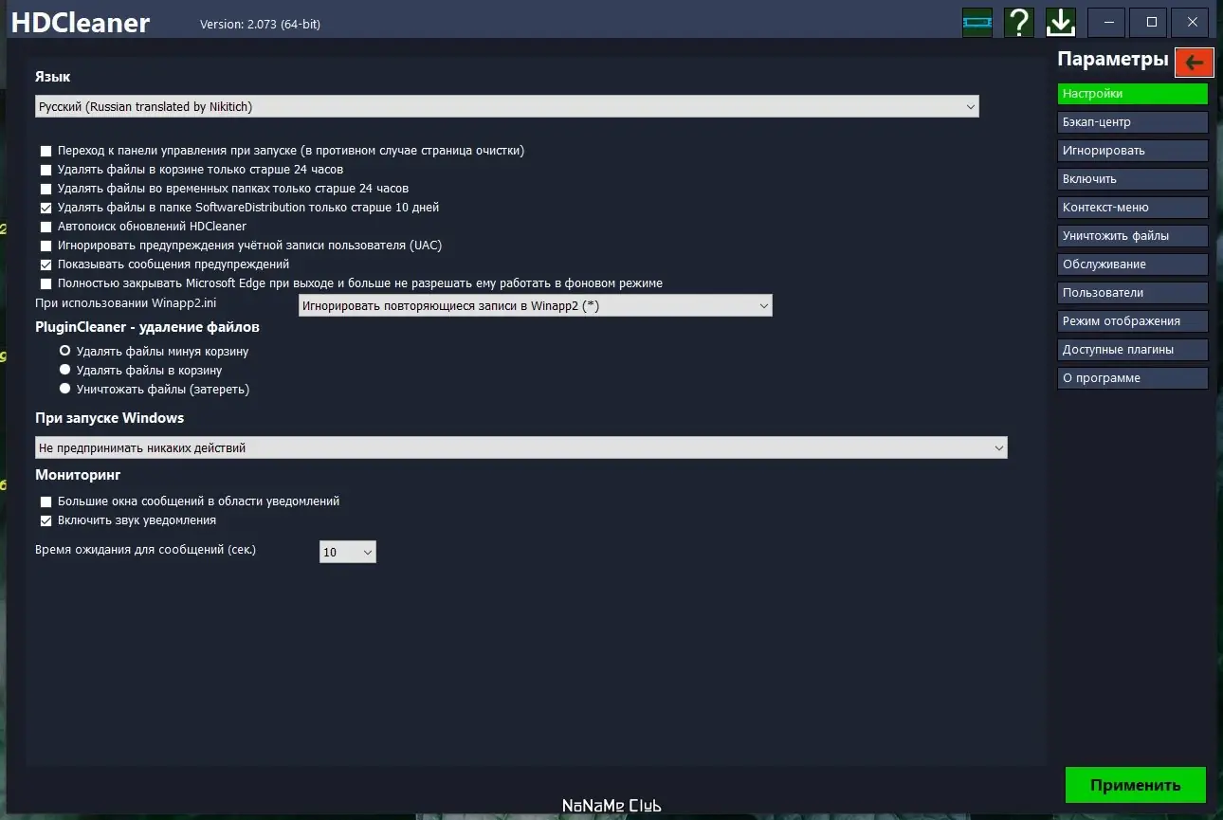1223x820 pixels.
Task: Open the 'При запуске Windows' action dropdown
Action: pyautogui.click(x=521, y=447)
